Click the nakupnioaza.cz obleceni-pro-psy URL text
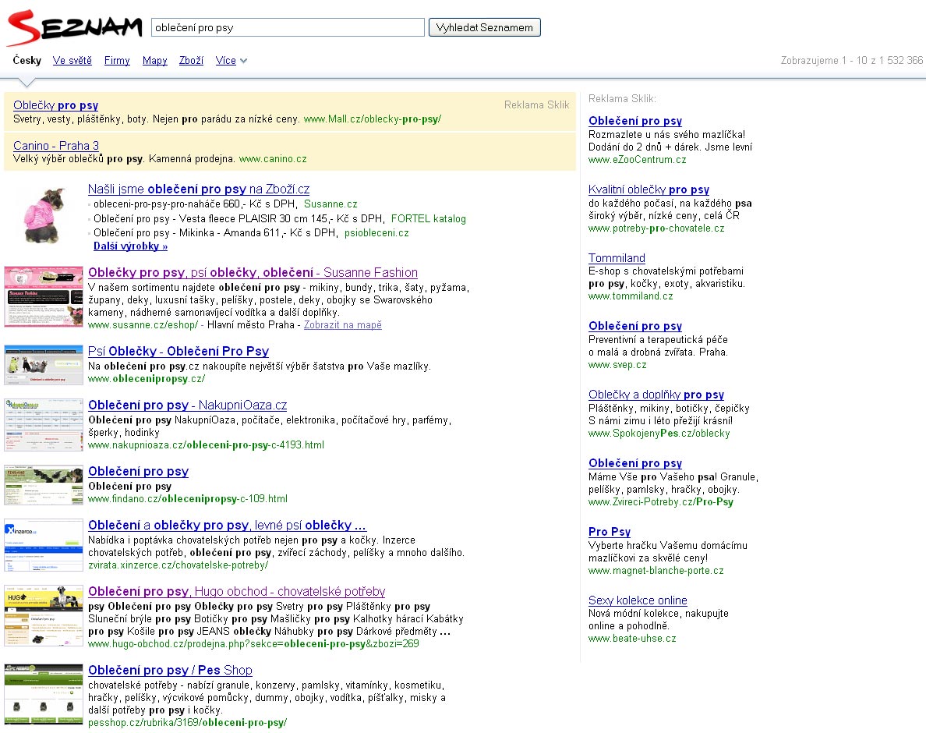This screenshot has width=926, height=733. [206, 444]
